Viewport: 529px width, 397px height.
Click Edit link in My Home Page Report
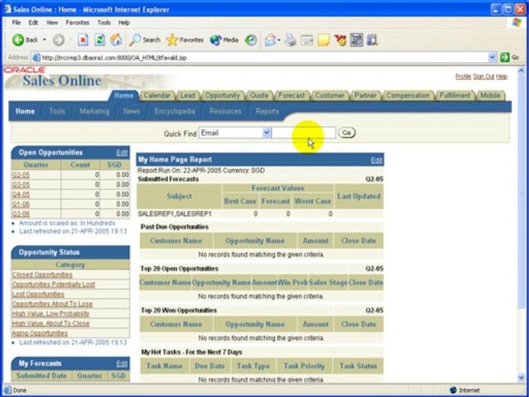click(376, 160)
